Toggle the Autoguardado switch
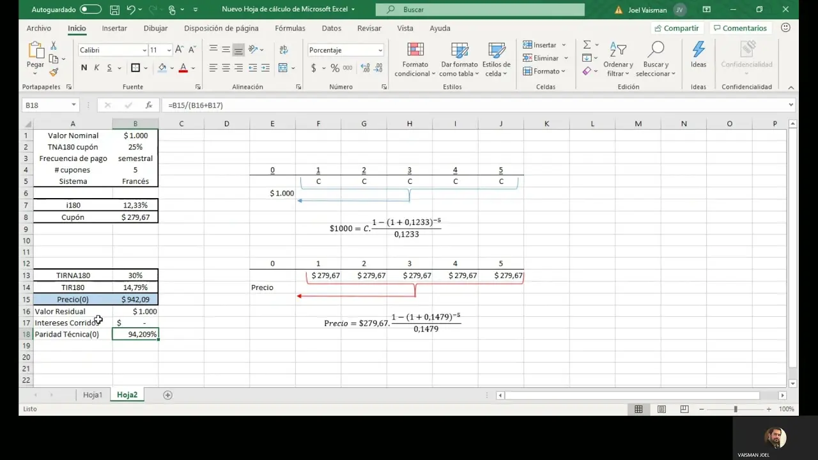The width and height of the screenshot is (818, 460). [90, 10]
